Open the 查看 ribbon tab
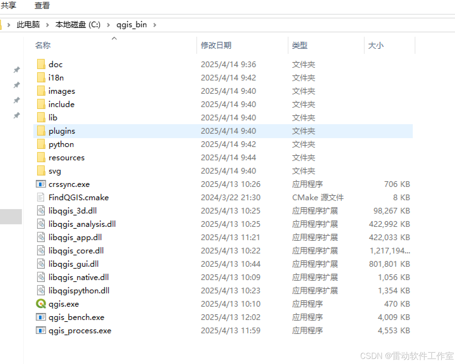The width and height of the screenshot is (455, 364). (x=42, y=5)
